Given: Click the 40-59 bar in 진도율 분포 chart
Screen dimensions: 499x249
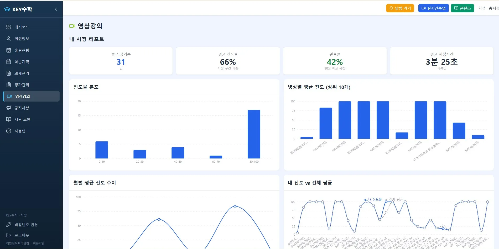Looking at the screenshot, I should [178, 153].
